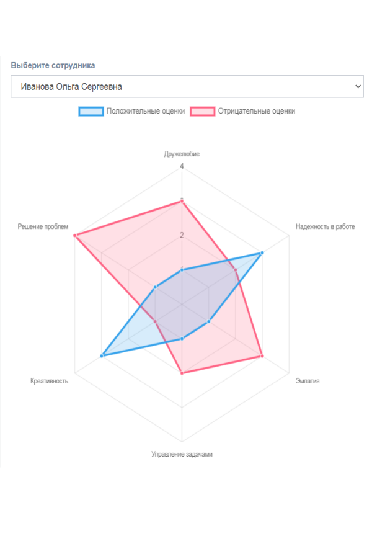Hide the 'Положительные оценки' dataset via its label
This screenshot has width=372, height=536.
[146, 112]
